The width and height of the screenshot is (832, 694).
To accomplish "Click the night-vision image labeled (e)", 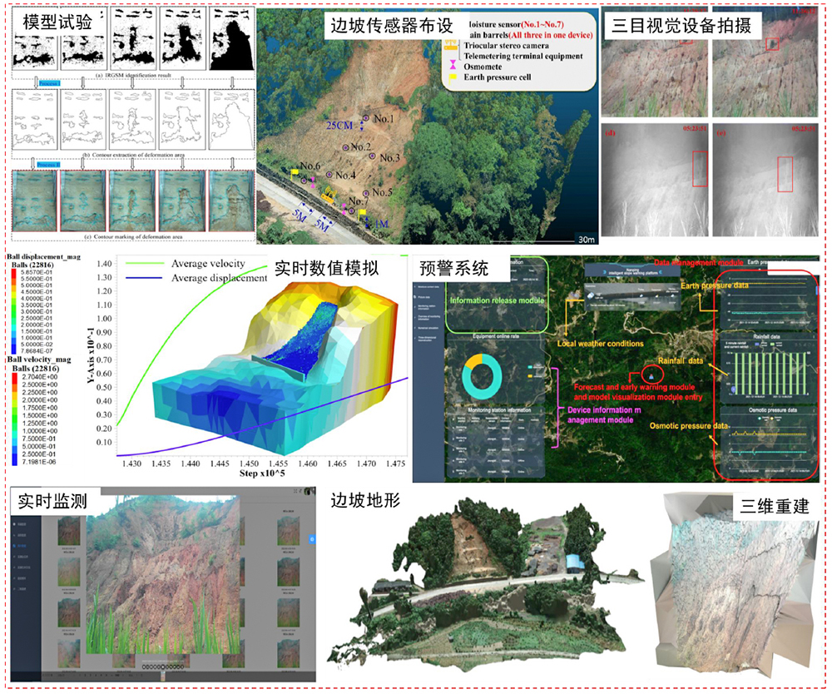I will point(765,181).
